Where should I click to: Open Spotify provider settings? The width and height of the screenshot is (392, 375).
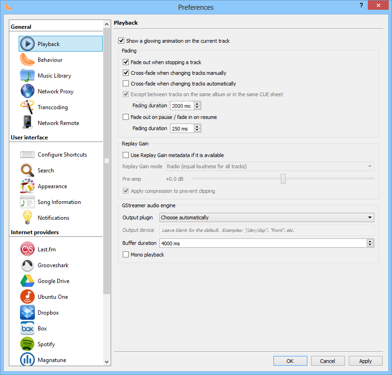60,344
